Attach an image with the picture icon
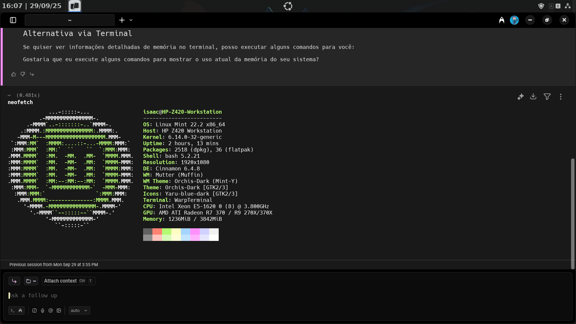 (x=59, y=310)
